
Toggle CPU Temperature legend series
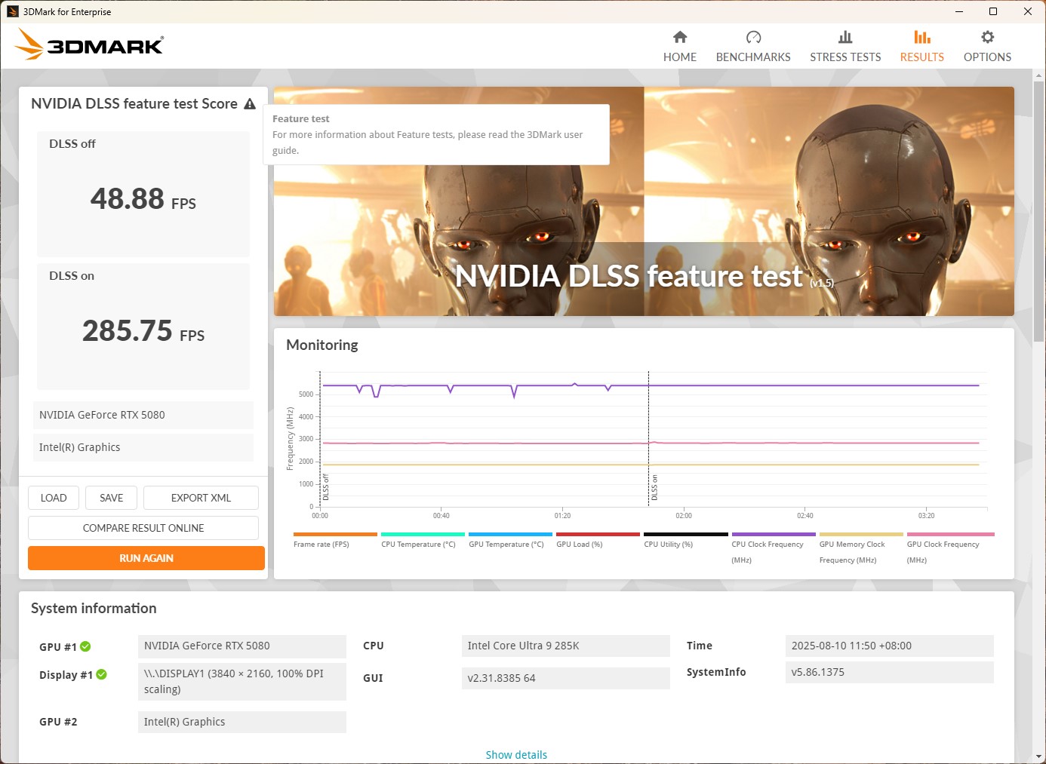click(418, 544)
